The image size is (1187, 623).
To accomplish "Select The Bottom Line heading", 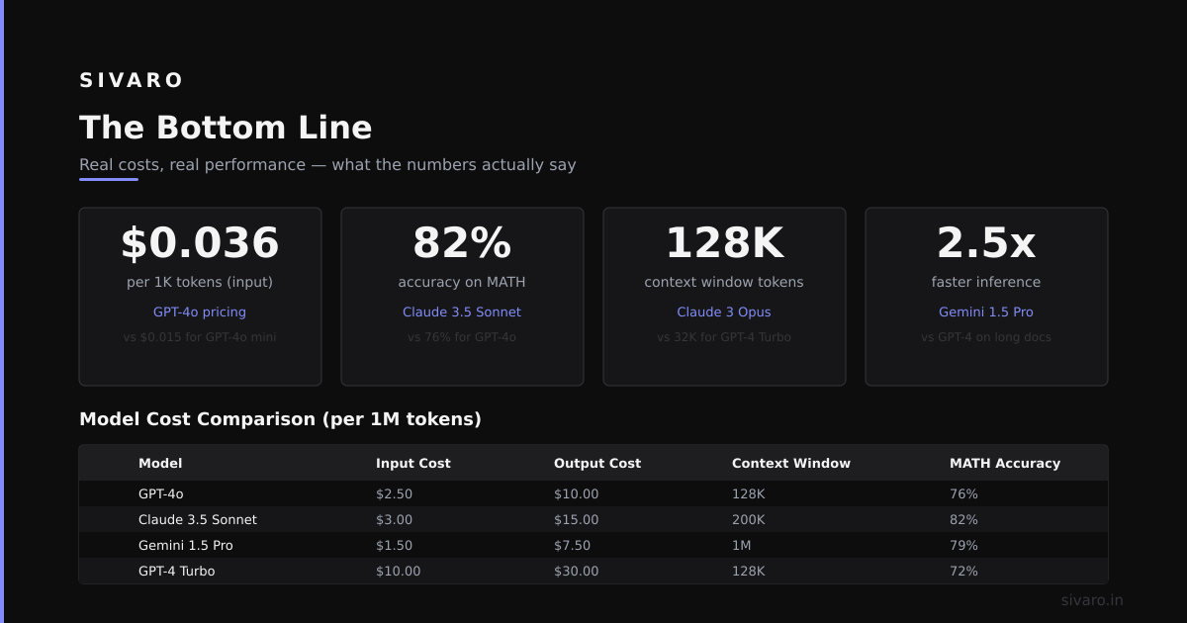I will [226, 128].
